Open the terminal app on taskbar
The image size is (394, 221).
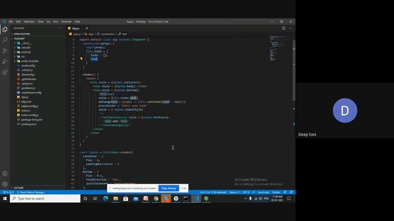(x=186, y=198)
